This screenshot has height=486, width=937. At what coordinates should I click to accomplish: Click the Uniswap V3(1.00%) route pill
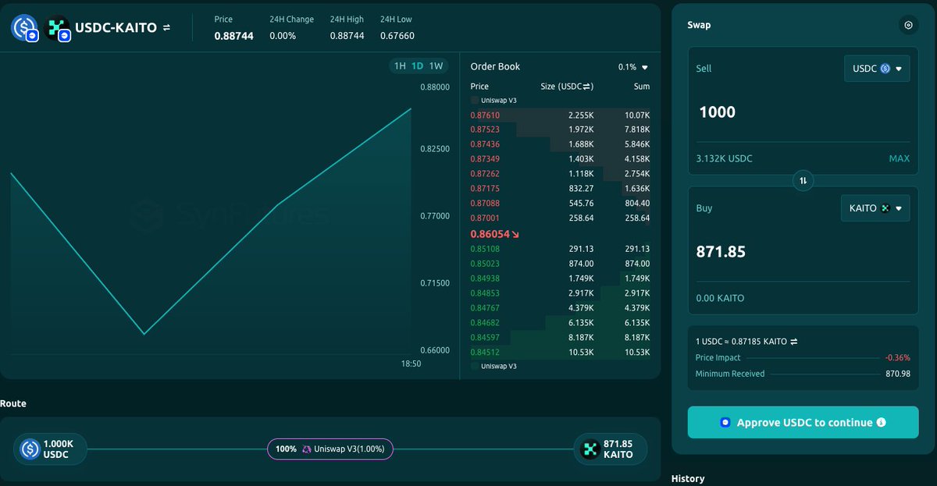point(330,449)
